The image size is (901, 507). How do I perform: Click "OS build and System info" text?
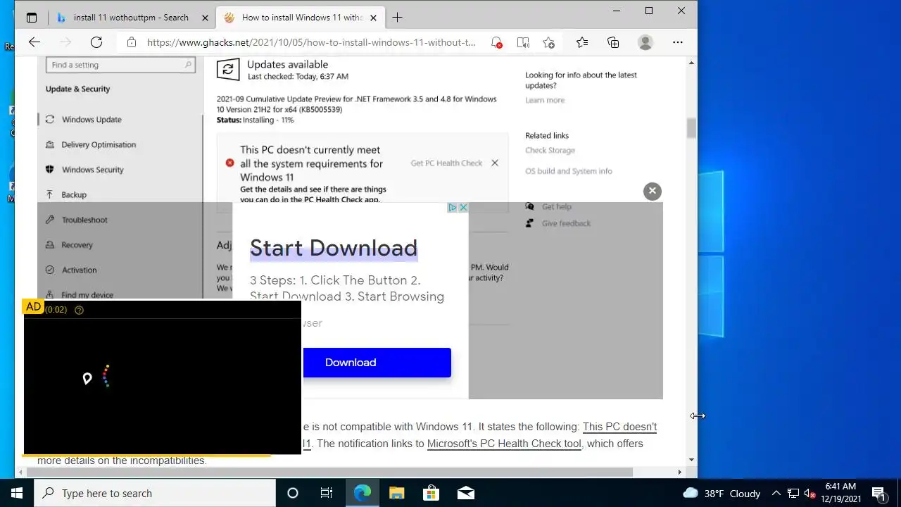[569, 171]
